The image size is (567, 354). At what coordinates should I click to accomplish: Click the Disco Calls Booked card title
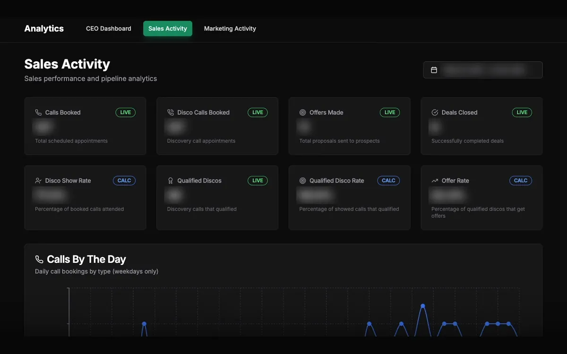[x=203, y=112]
